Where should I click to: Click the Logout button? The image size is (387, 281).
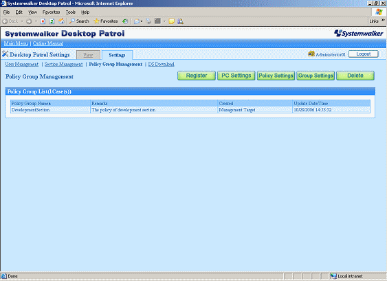coord(364,54)
